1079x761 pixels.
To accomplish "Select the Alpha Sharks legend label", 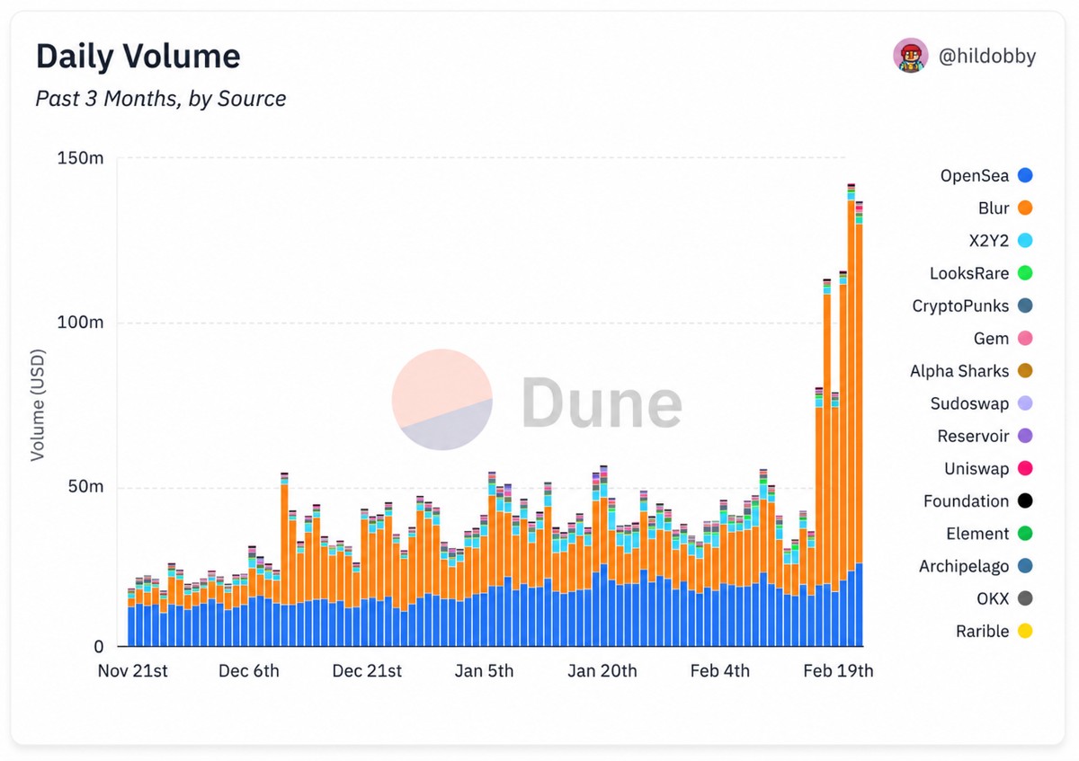I will point(959,371).
